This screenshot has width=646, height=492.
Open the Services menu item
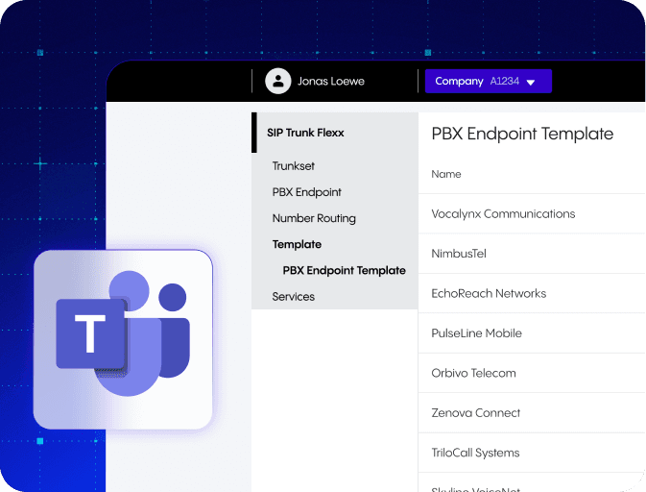point(294,297)
